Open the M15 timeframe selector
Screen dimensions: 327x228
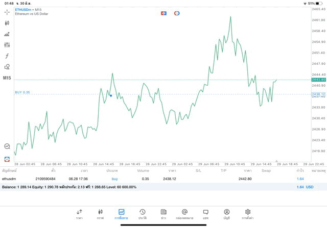[x=7, y=78]
